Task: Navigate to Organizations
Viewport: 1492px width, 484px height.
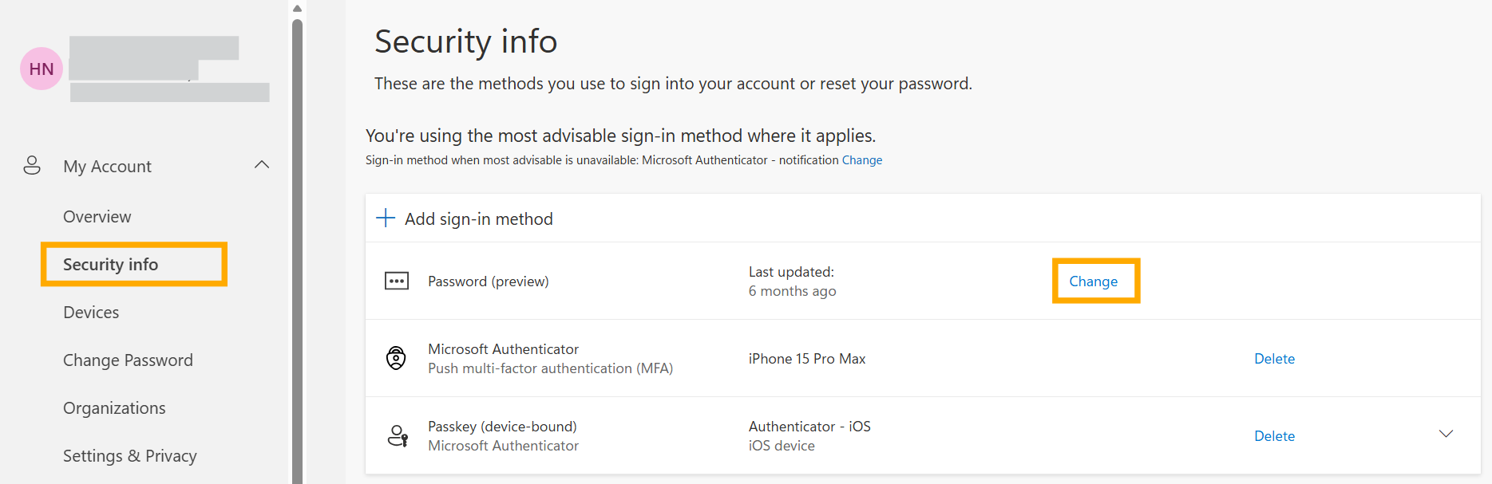Action: point(114,408)
